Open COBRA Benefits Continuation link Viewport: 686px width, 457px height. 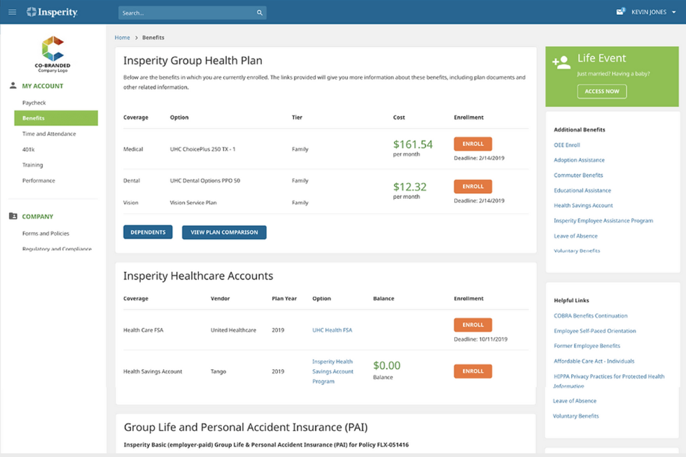click(590, 315)
